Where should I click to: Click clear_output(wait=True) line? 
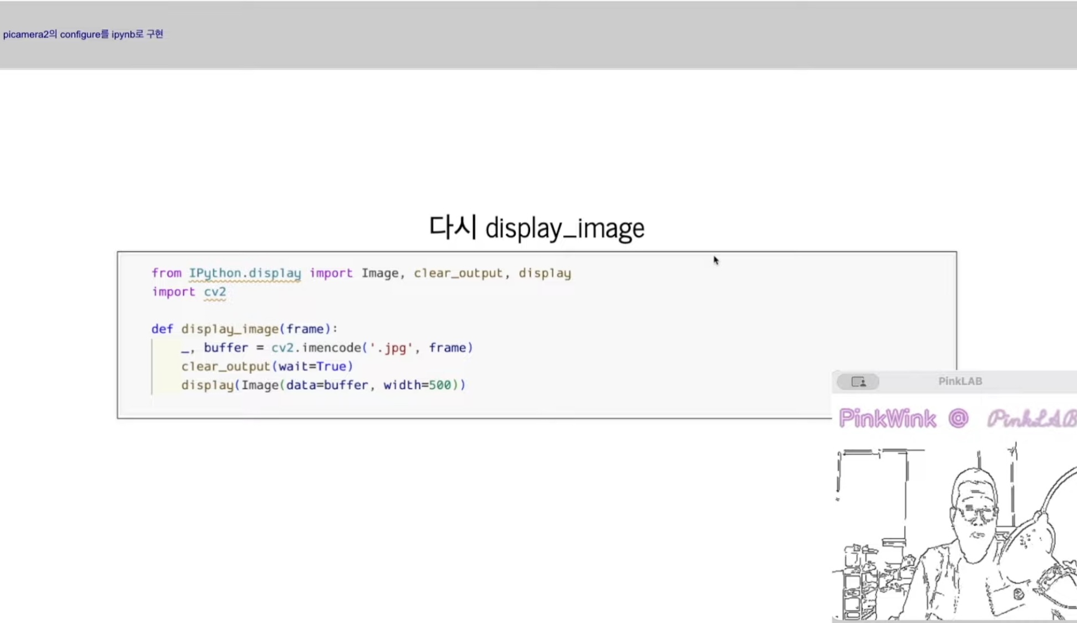tap(266, 367)
